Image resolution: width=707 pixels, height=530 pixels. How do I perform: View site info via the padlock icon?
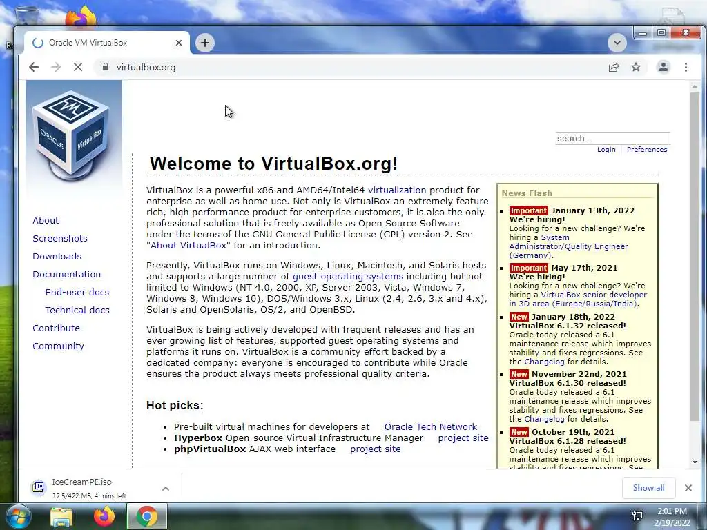(x=106, y=67)
